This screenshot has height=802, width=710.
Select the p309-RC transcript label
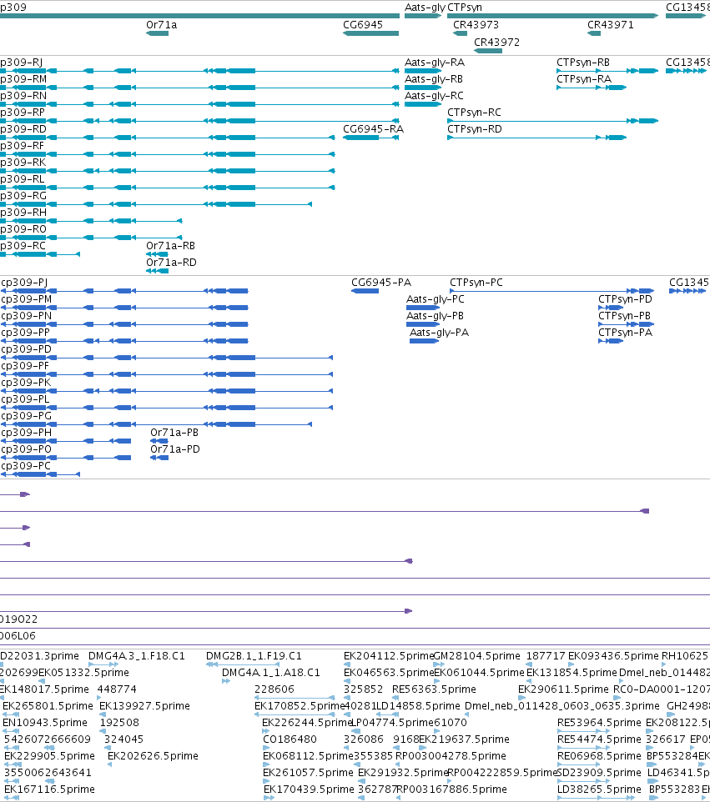[x=23, y=245]
